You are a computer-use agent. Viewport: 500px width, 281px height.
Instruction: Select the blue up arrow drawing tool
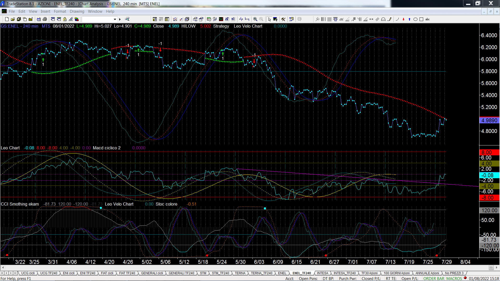(x=409, y=19)
